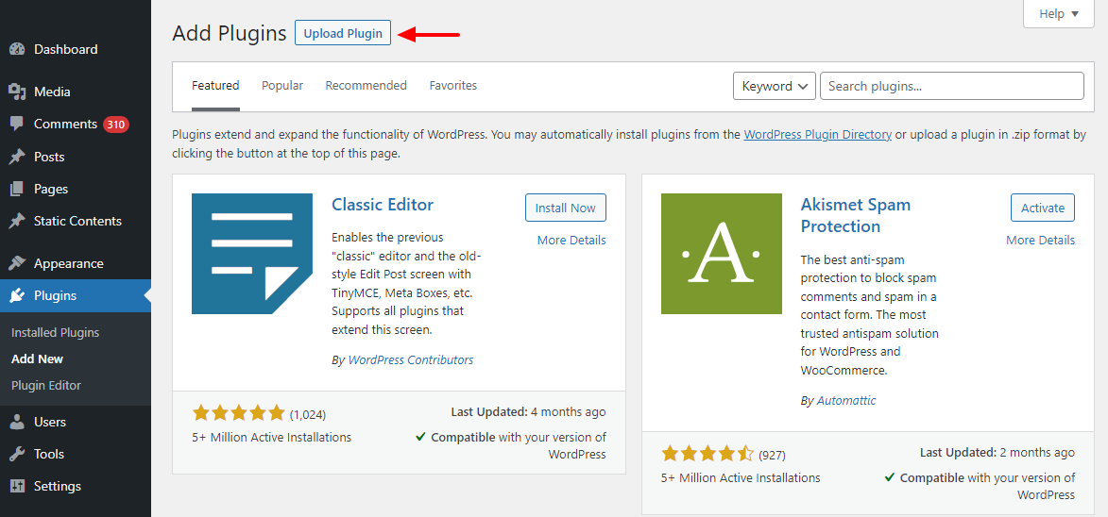Click the Dashboard gauge icon
The height and width of the screenshot is (517, 1108).
pos(16,49)
